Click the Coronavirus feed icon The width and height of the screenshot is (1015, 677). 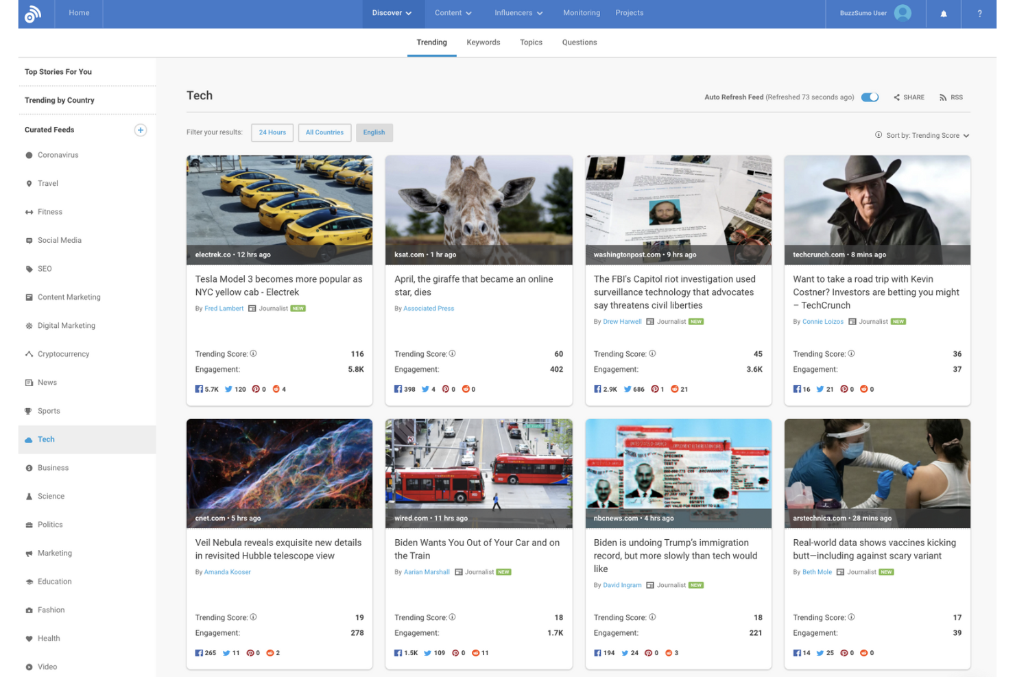pos(29,156)
